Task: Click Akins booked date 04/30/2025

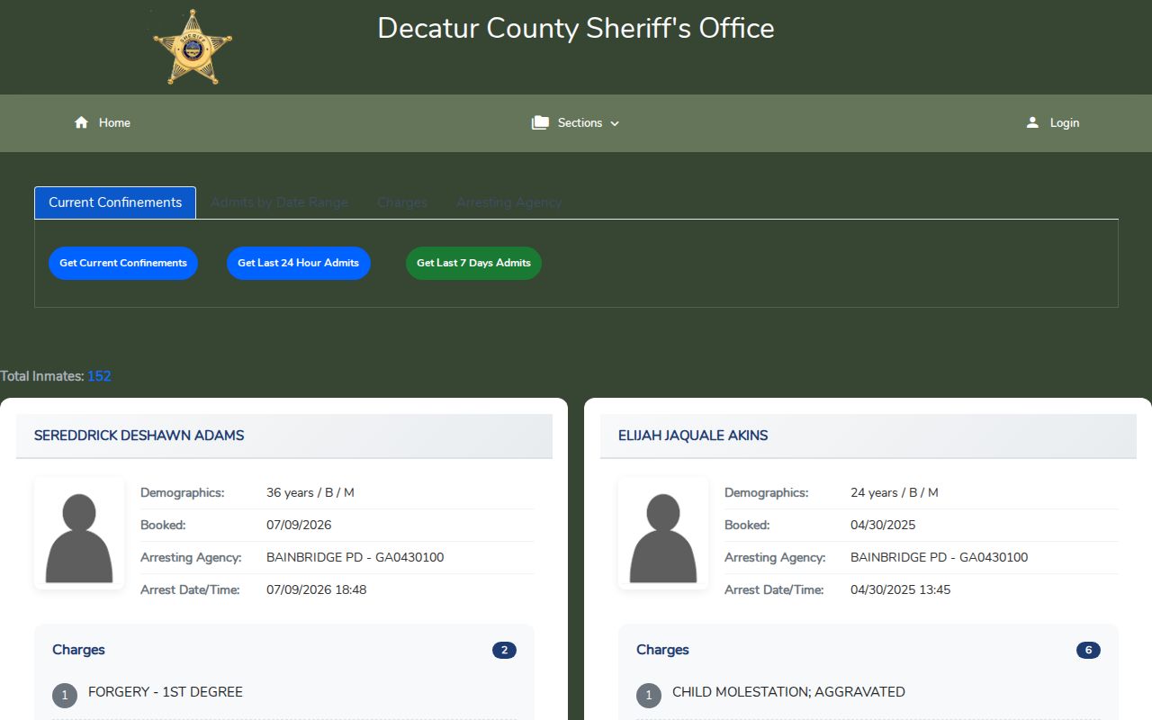Action: coord(883,525)
